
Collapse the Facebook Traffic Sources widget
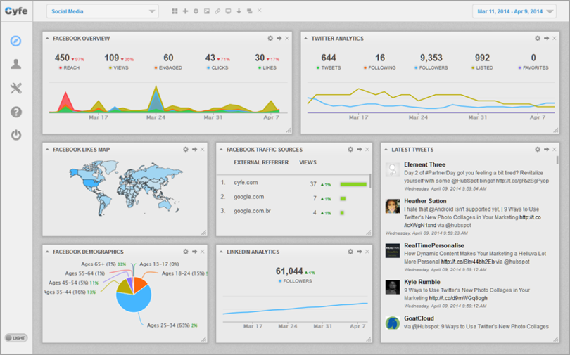coord(221,150)
